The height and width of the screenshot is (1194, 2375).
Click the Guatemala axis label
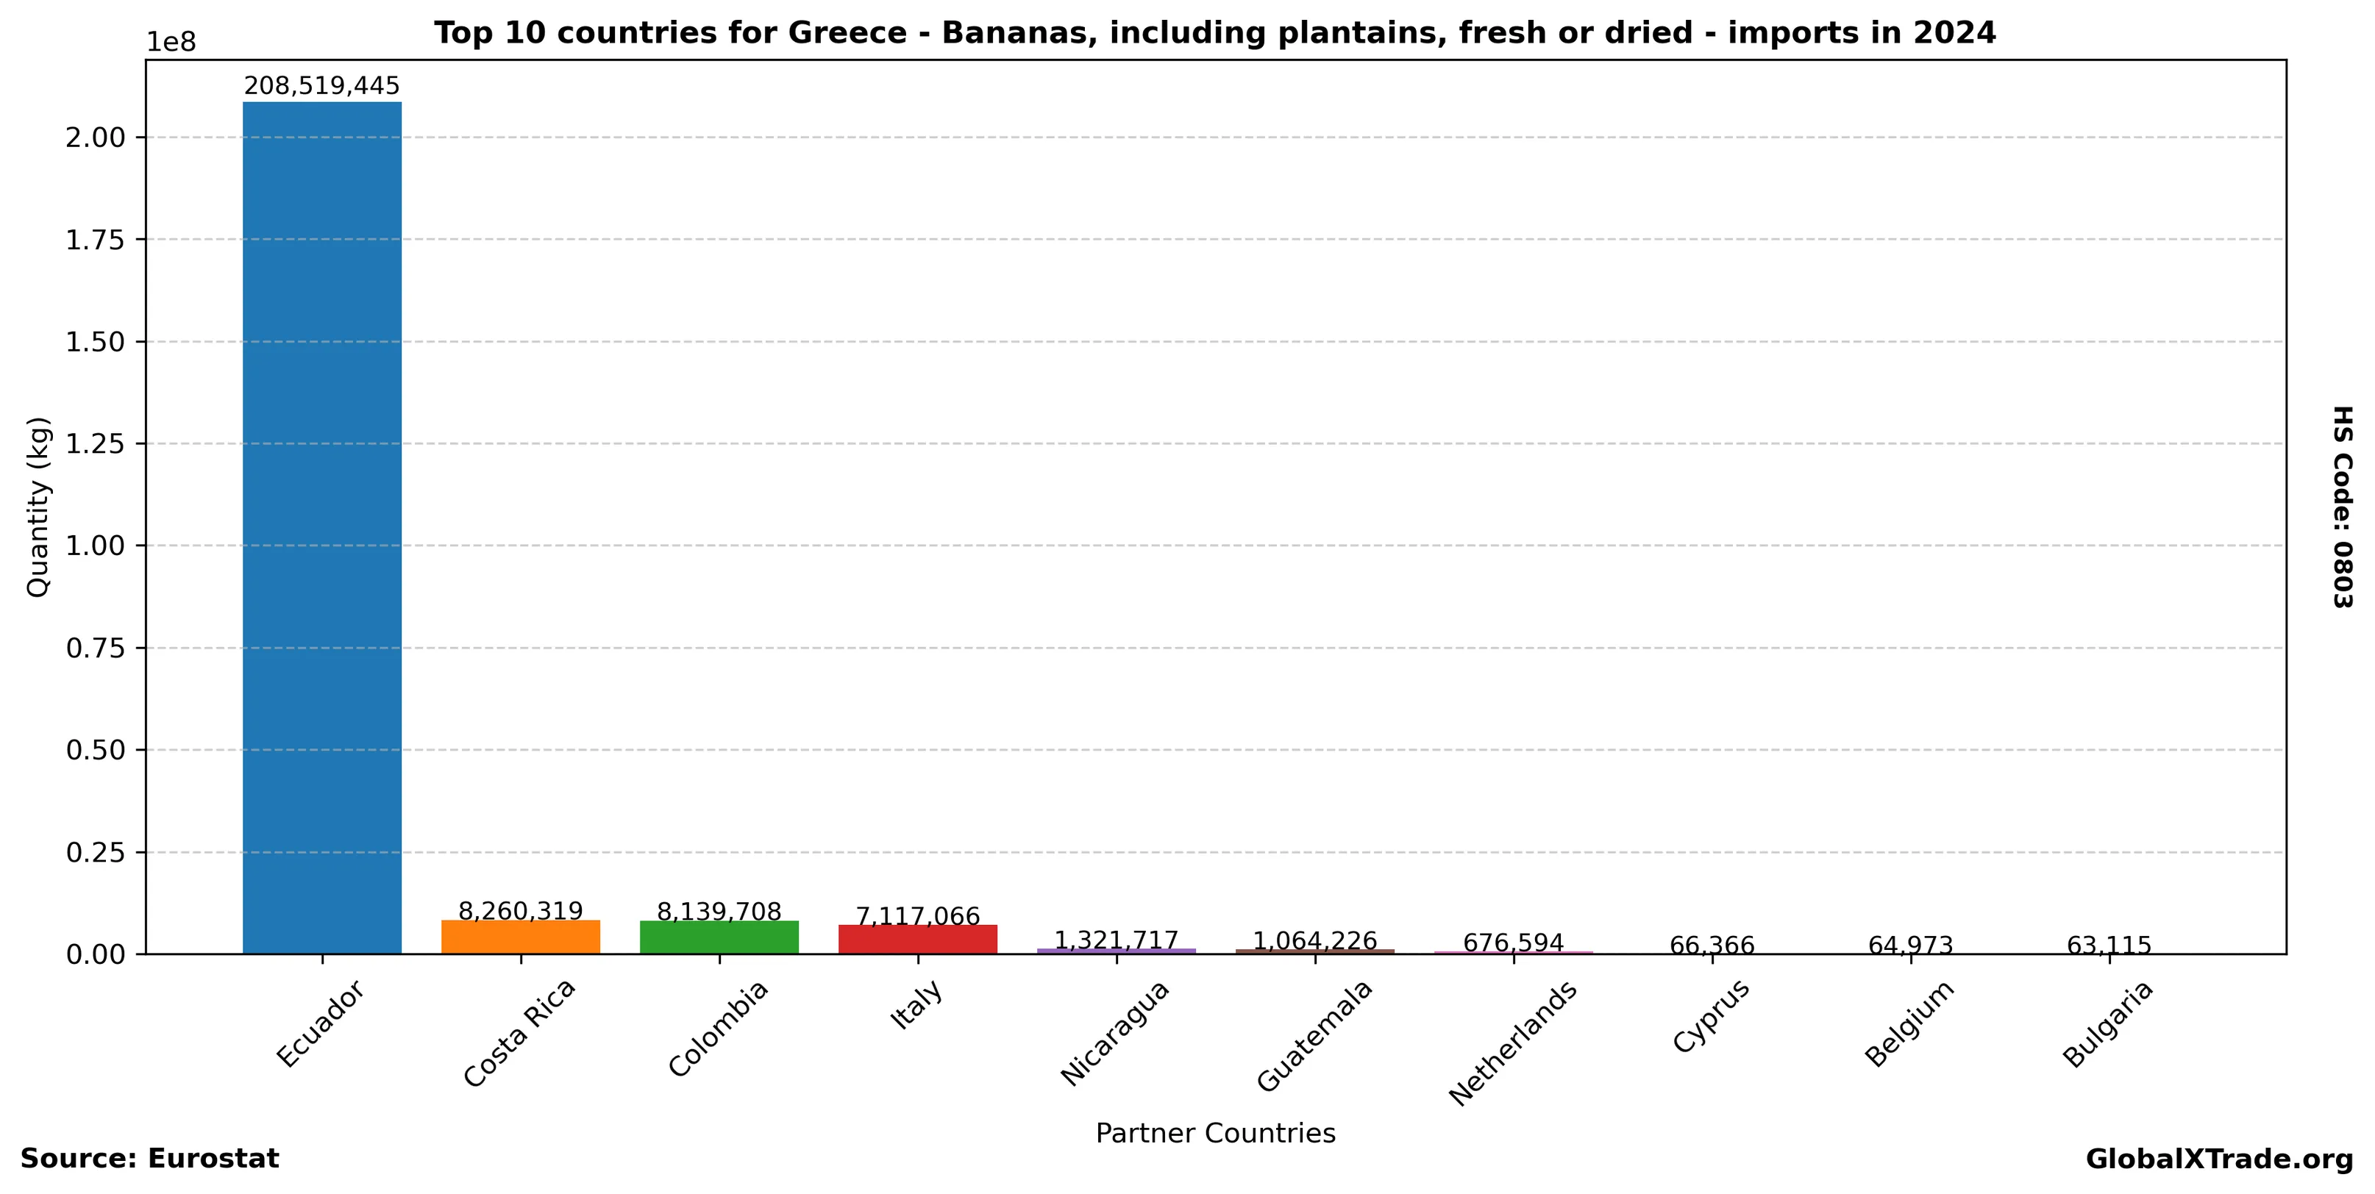(1314, 1035)
